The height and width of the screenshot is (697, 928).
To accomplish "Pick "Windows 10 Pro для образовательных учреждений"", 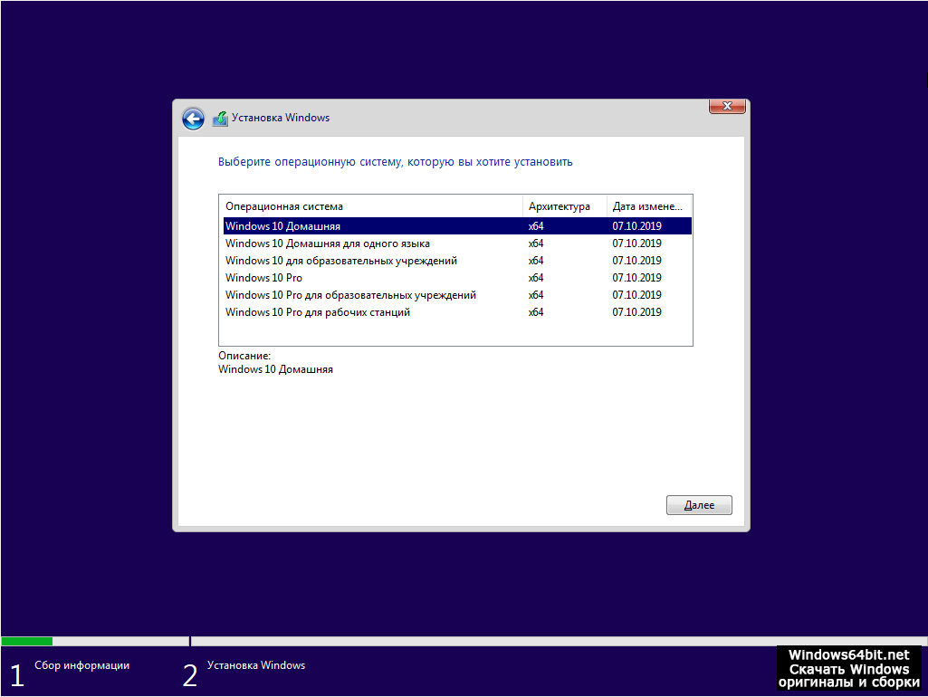I will click(x=350, y=295).
